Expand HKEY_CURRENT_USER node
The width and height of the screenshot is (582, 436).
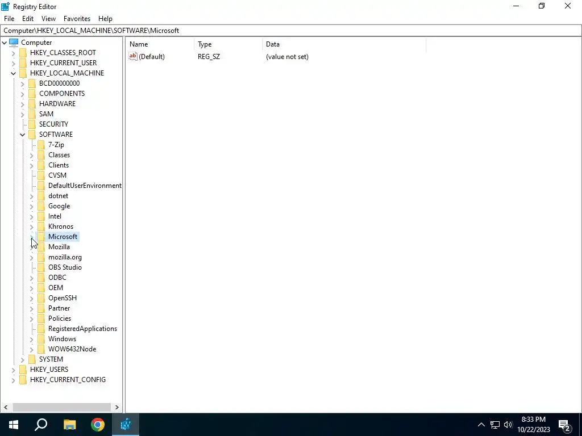[x=14, y=63]
